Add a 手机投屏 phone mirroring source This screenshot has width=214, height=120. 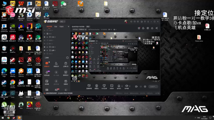pos(104,86)
